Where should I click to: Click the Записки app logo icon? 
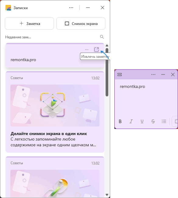pyautogui.click(x=8, y=8)
